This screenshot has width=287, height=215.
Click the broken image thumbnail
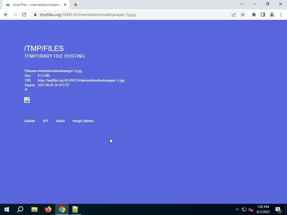click(x=27, y=100)
